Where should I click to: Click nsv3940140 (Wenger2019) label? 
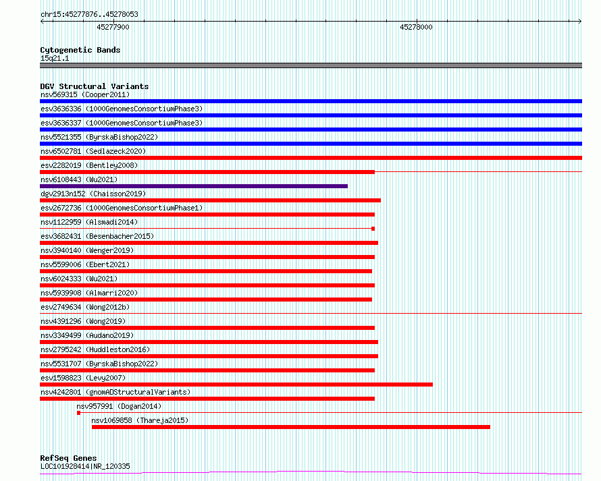click(x=87, y=250)
